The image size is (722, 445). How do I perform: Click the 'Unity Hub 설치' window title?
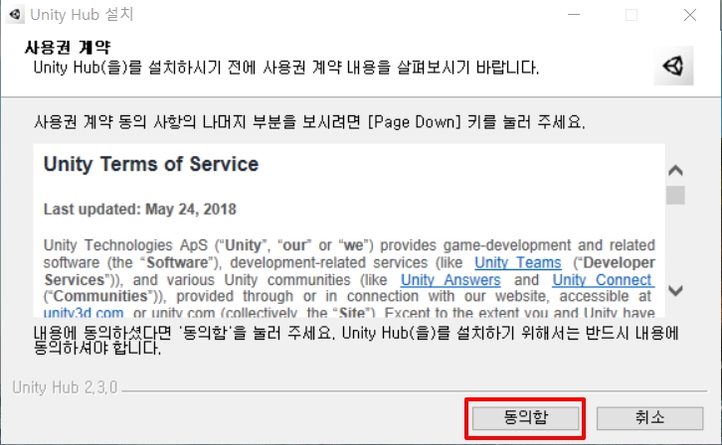[x=82, y=14]
